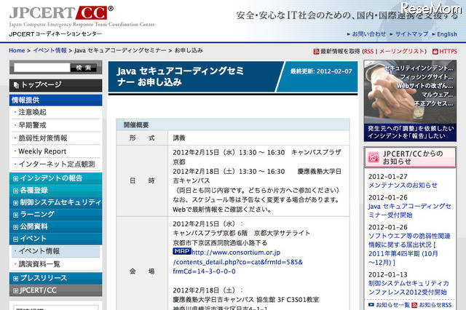Click the JPCERT CC logo
Image resolution: width=466 pixels, height=310 pixels.
61,13
